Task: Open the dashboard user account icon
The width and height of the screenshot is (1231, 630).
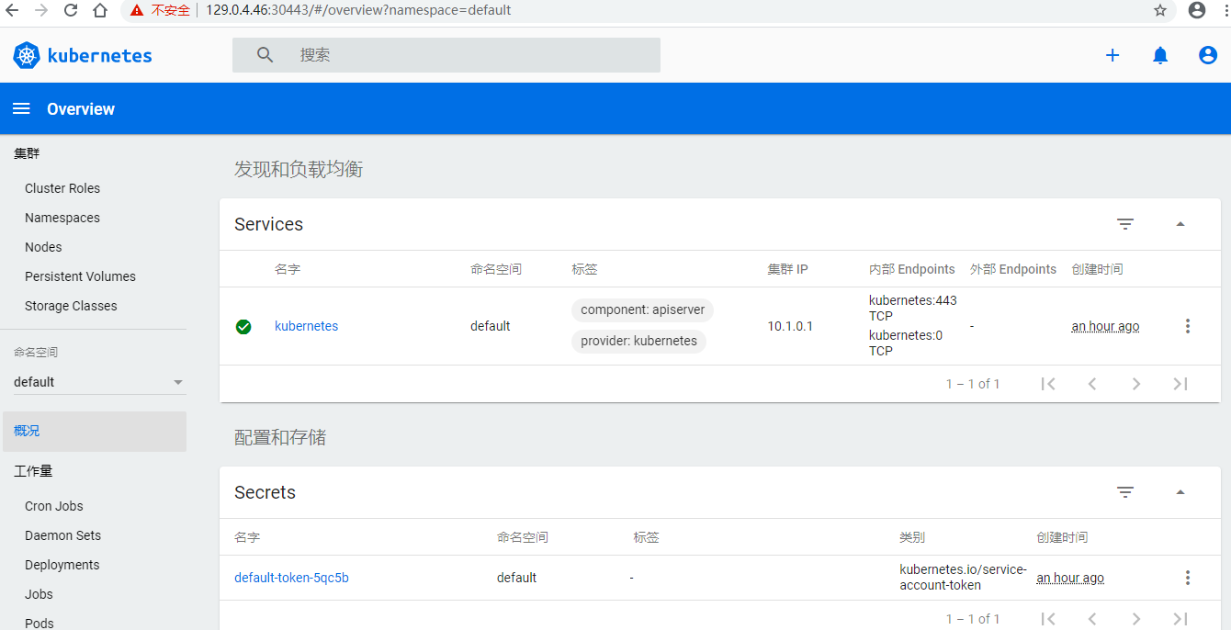Action: pyautogui.click(x=1208, y=55)
